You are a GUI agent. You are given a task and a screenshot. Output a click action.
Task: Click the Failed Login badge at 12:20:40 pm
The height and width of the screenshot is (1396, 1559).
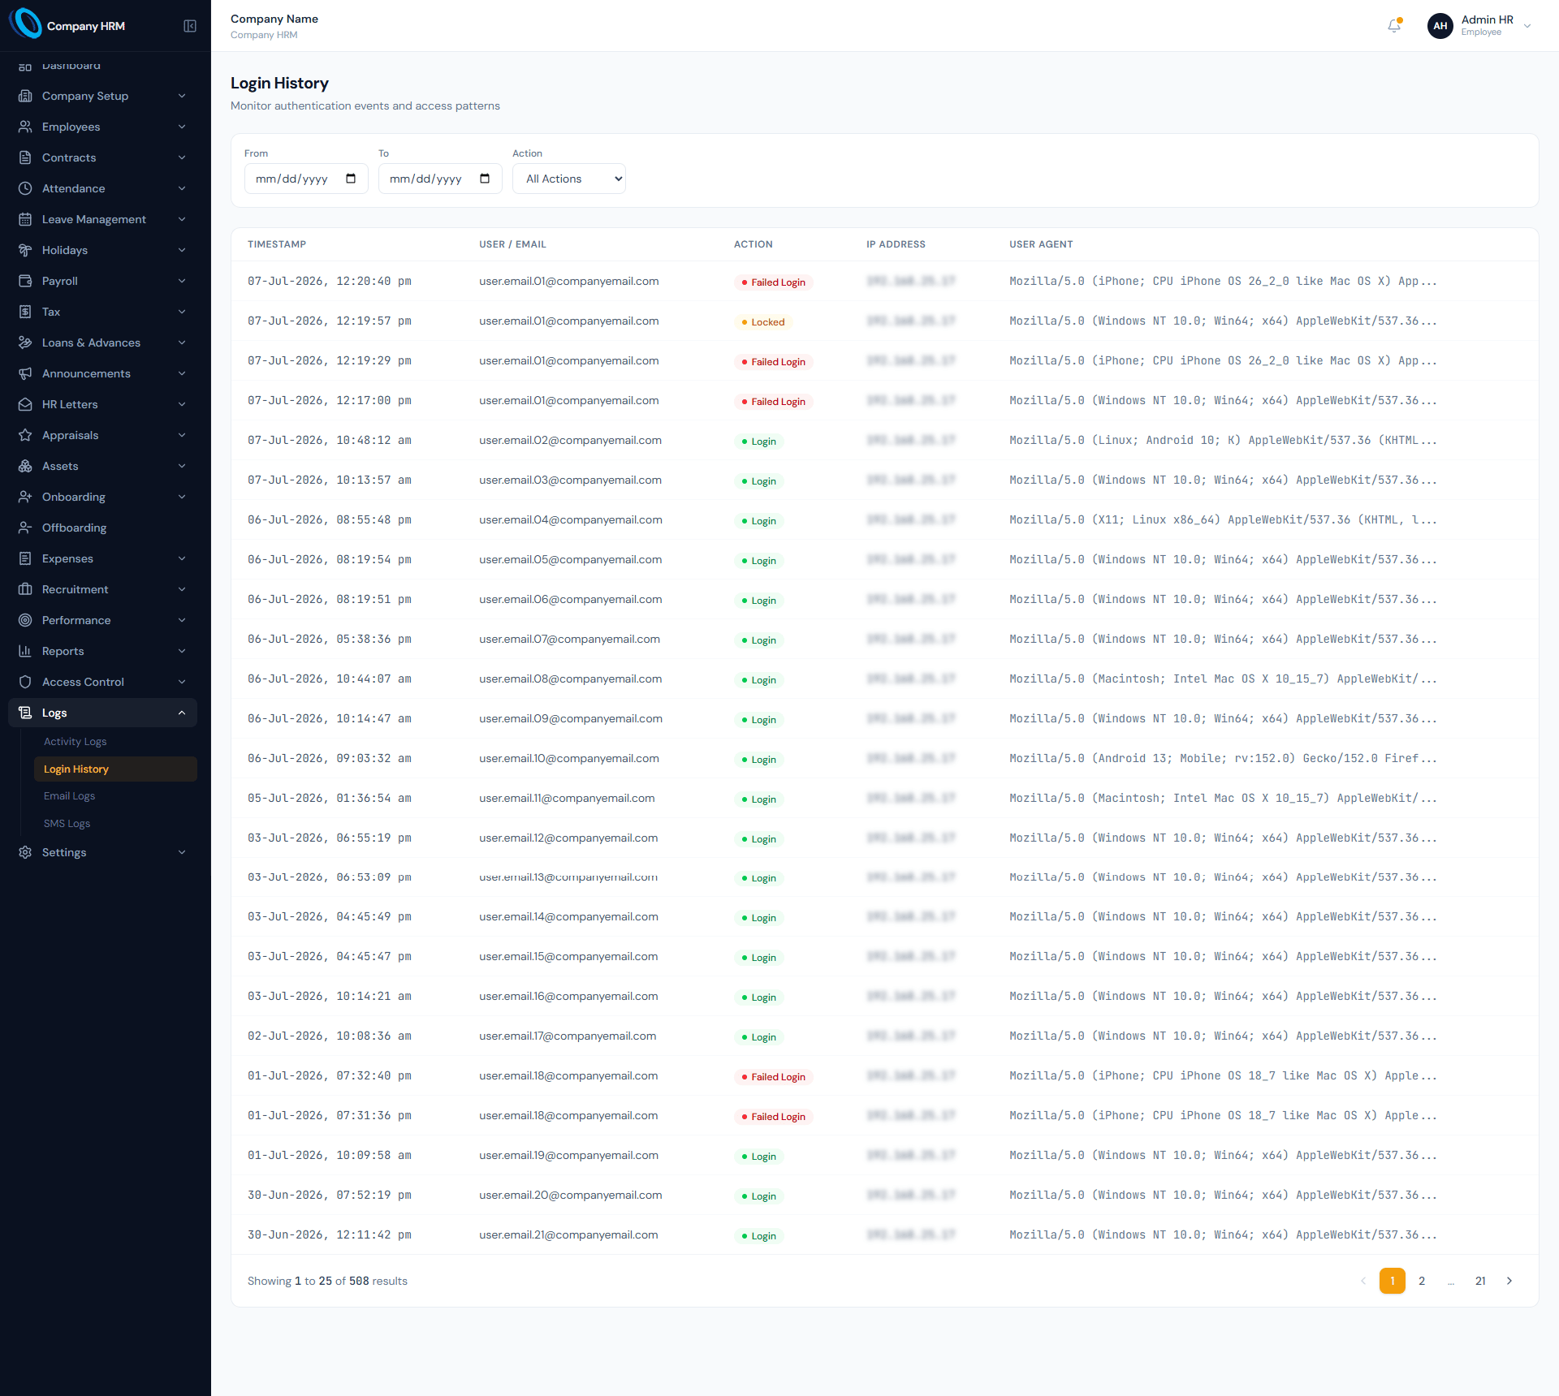(x=773, y=282)
